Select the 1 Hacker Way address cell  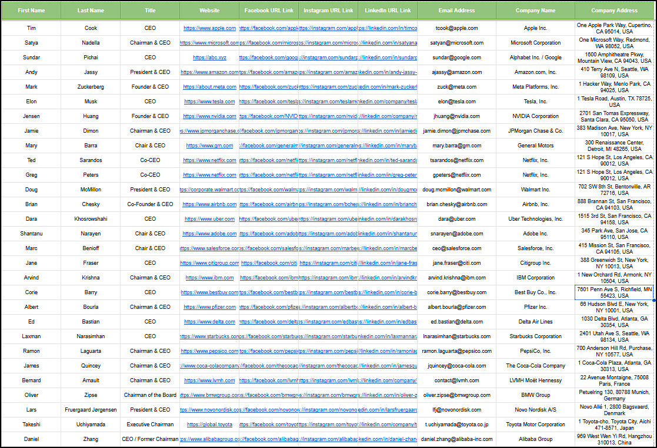coord(614,86)
